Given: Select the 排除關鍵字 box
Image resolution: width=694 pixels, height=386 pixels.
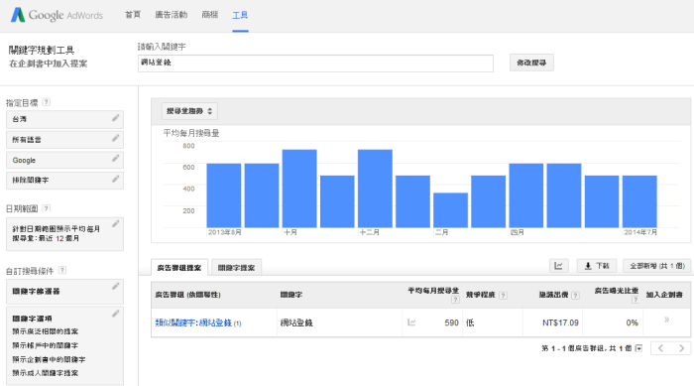Looking at the screenshot, I should (64, 181).
